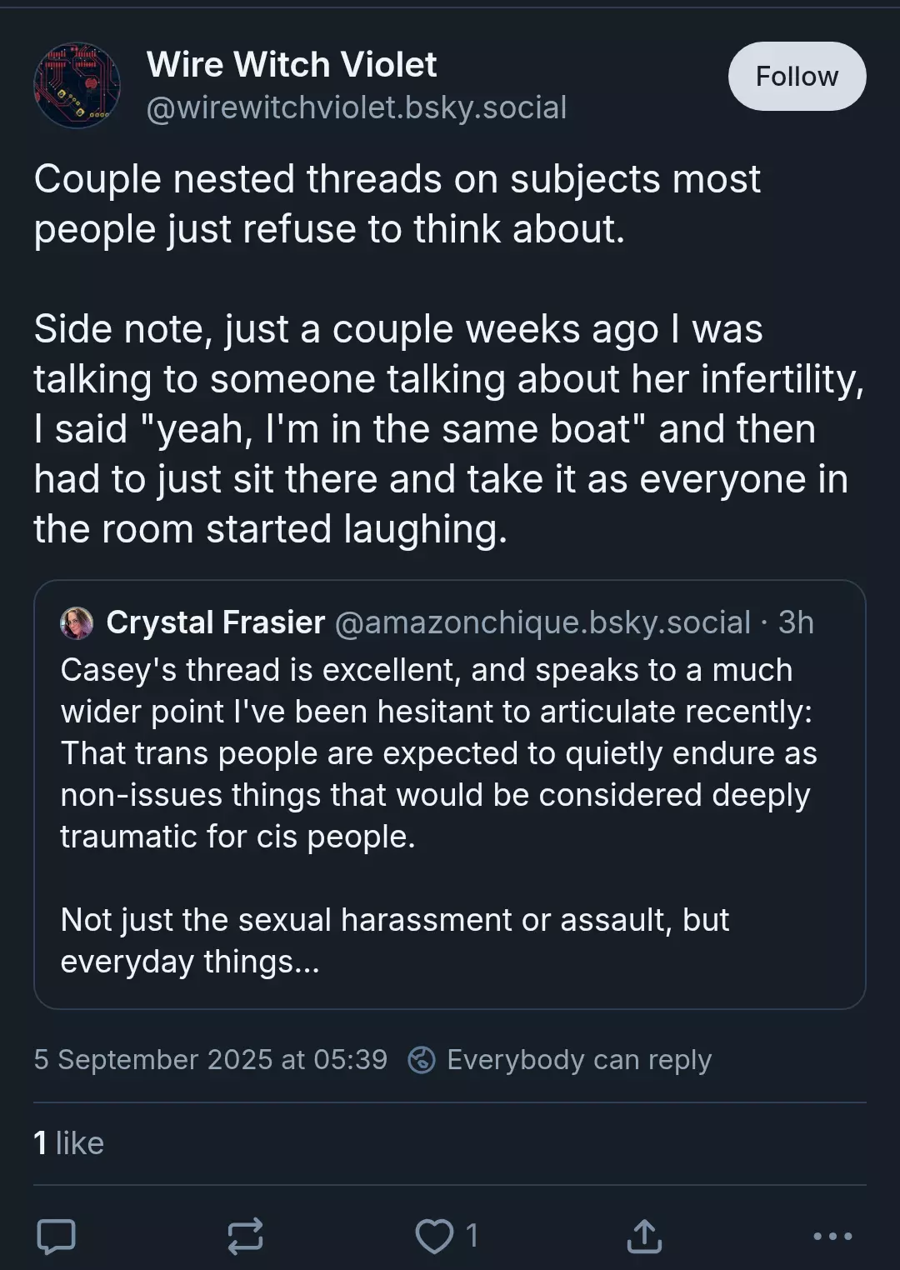
Task: Open Crystal Frasier's small avatar
Action: 77,622
